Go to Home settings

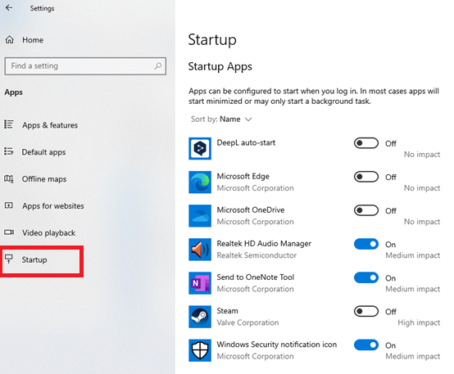(33, 40)
